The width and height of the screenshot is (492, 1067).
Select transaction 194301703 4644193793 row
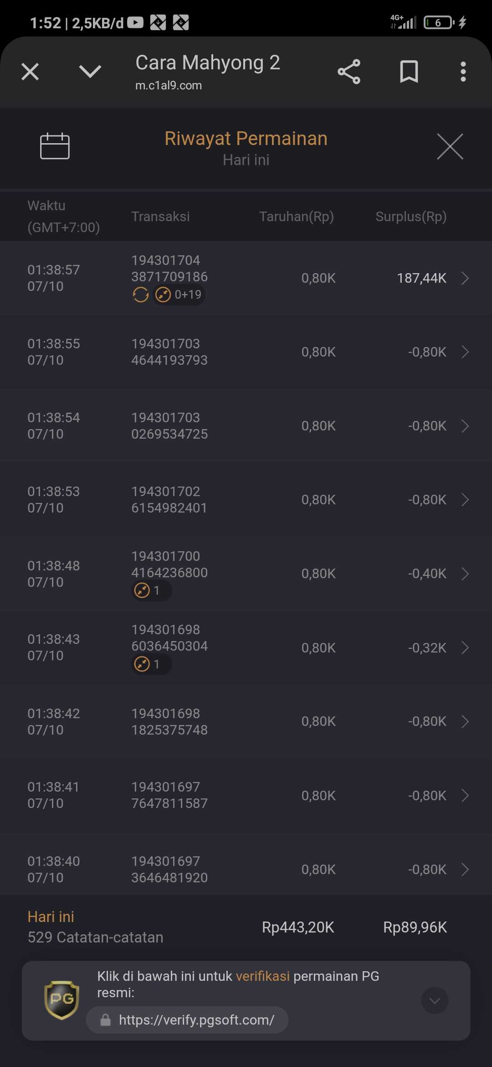246,352
